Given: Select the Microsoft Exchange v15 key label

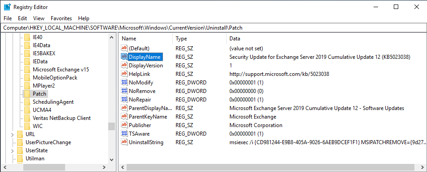Looking at the screenshot, I should [x=61, y=70].
